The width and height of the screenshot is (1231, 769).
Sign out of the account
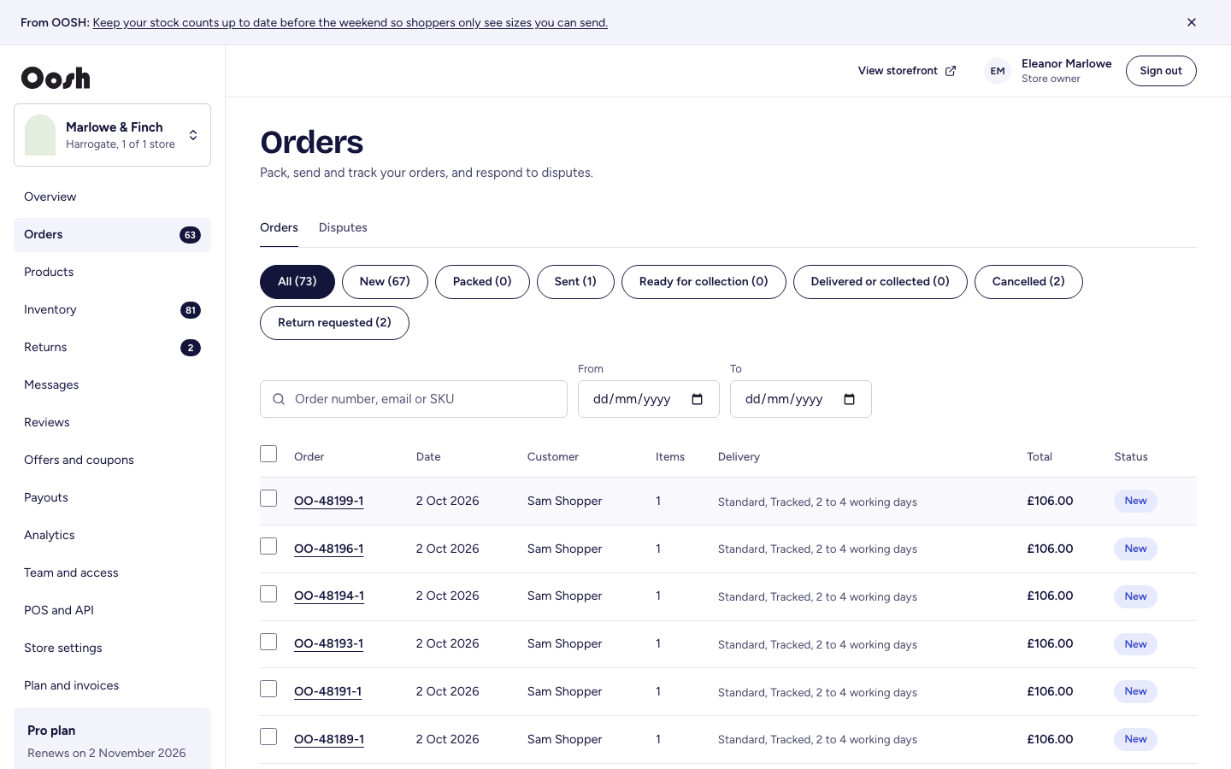click(x=1161, y=71)
